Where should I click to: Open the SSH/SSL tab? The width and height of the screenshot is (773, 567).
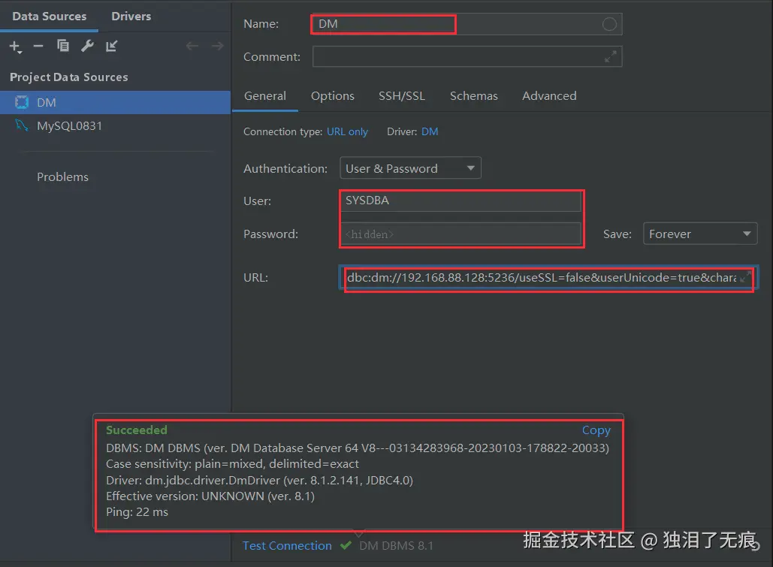401,95
